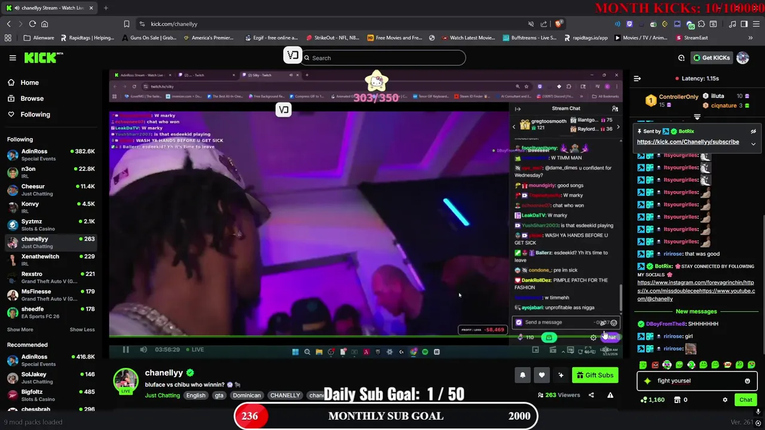Click the Brave shields icon
The width and height of the screenshot is (765, 430).
558,24
